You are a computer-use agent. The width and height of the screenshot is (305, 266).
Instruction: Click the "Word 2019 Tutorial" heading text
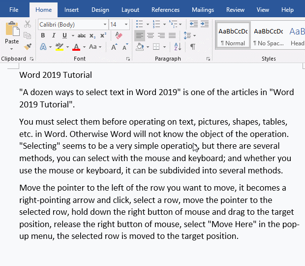point(56,75)
